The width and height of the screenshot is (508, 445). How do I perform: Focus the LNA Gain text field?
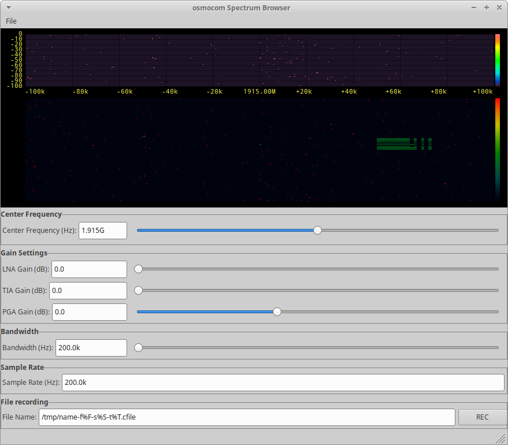(89, 269)
